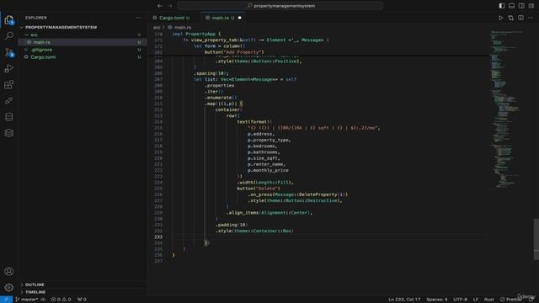The image size is (539, 303).
Task: Click the .padding(10) code on line 231
Action: [232, 225]
